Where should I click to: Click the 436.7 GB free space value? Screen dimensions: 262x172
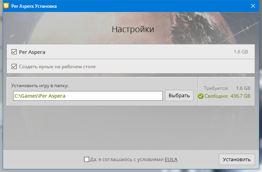[240, 96]
